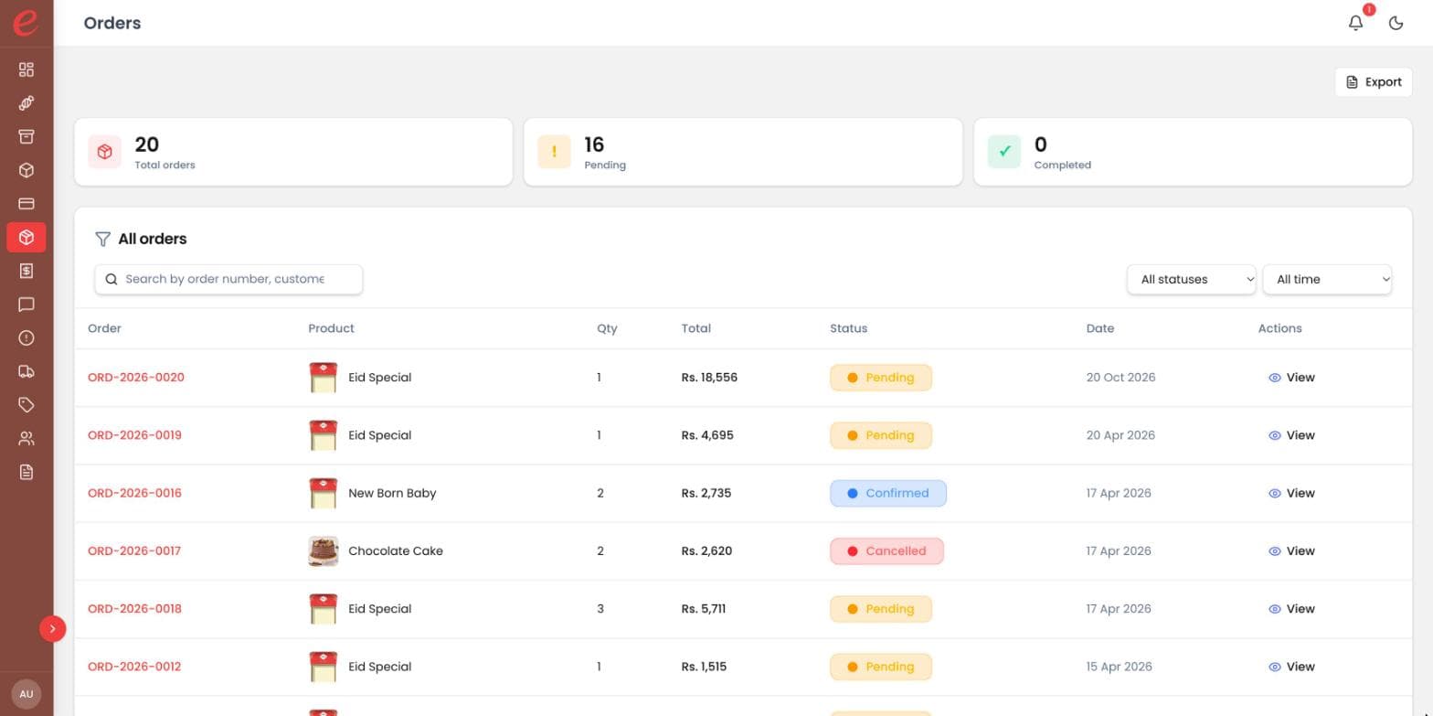The image size is (1433, 716).
Task: Click the total Rs. 18,556
Action: [x=709, y=378]
